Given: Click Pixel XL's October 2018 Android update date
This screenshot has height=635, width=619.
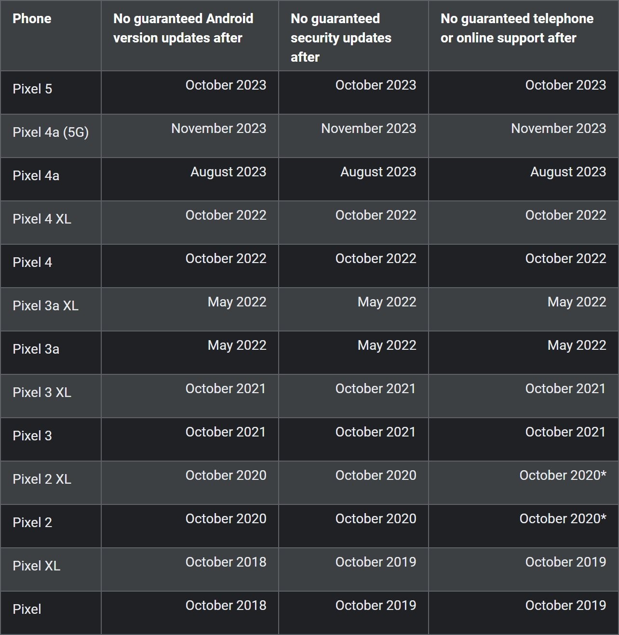Looking at the screenshot, I should [x=226, y=562].
